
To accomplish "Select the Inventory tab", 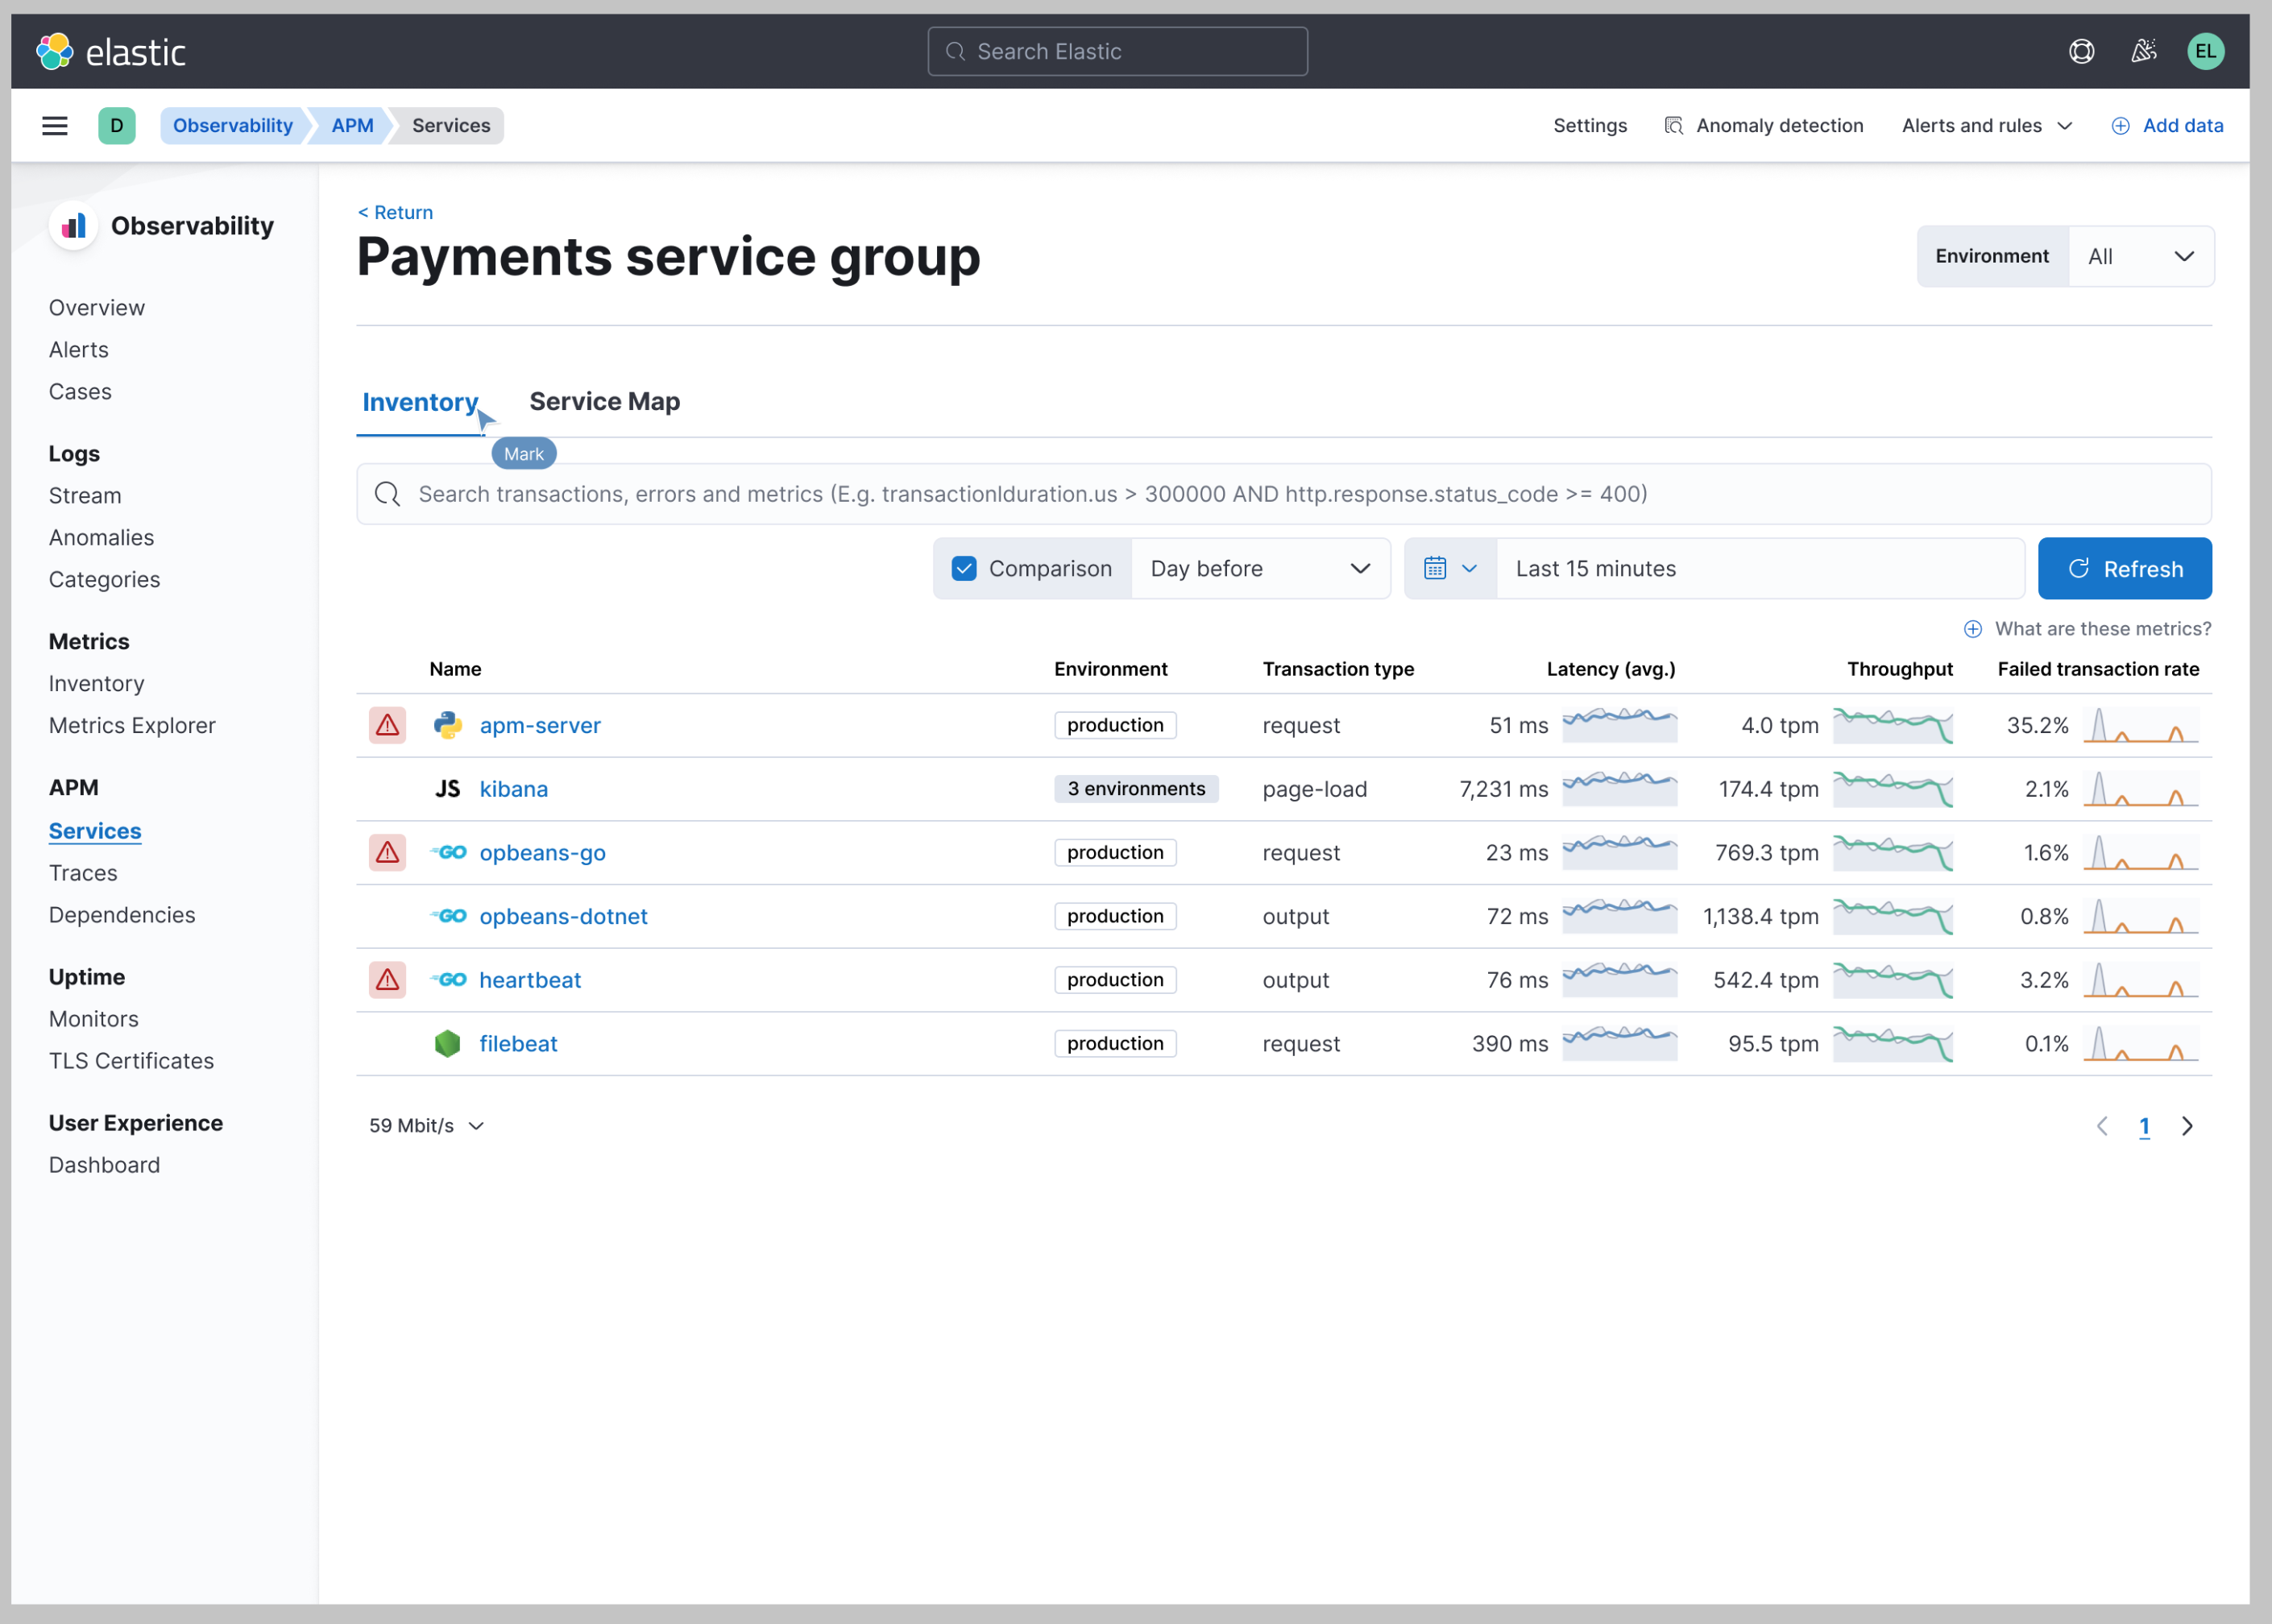I will coord(420,402).
